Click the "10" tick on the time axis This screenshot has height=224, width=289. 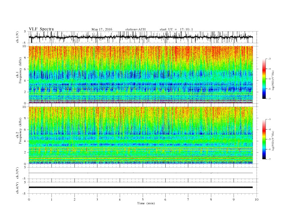coord(257,199)
